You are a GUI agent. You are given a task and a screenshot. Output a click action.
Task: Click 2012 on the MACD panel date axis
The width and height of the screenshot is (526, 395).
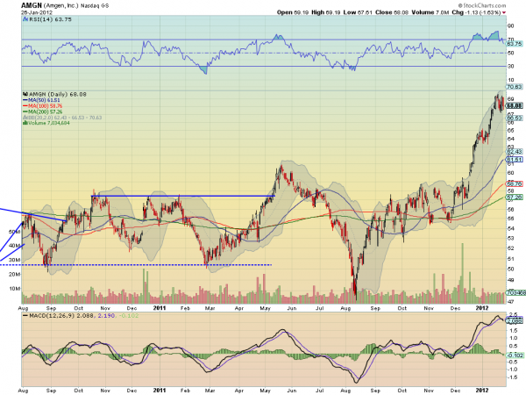(482, 391)
